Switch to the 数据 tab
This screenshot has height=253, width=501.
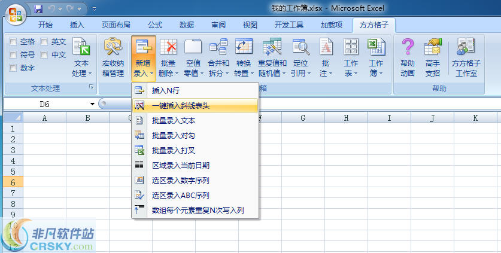pyautogui.click(x=187, y=25)
